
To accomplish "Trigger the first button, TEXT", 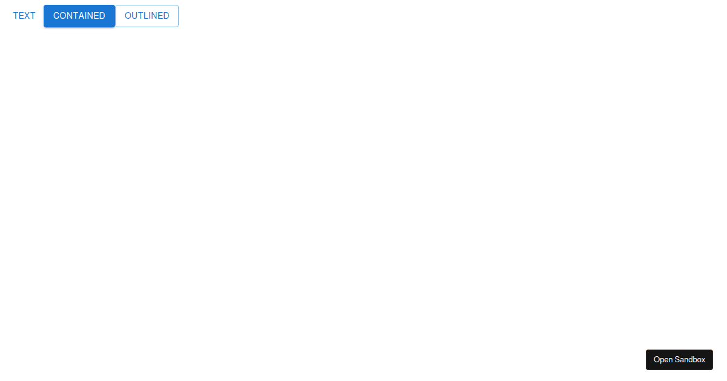I will click(24, 16).
